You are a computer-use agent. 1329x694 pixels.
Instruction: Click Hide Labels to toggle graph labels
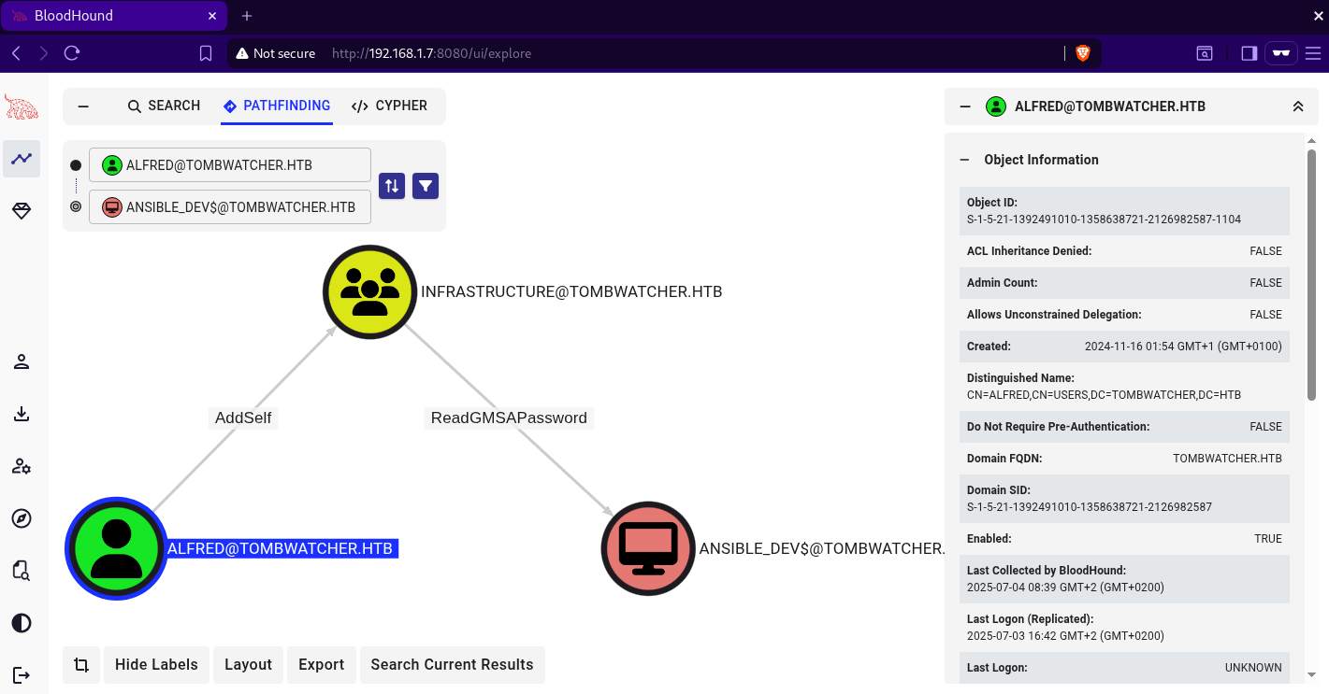pos(156,665)
